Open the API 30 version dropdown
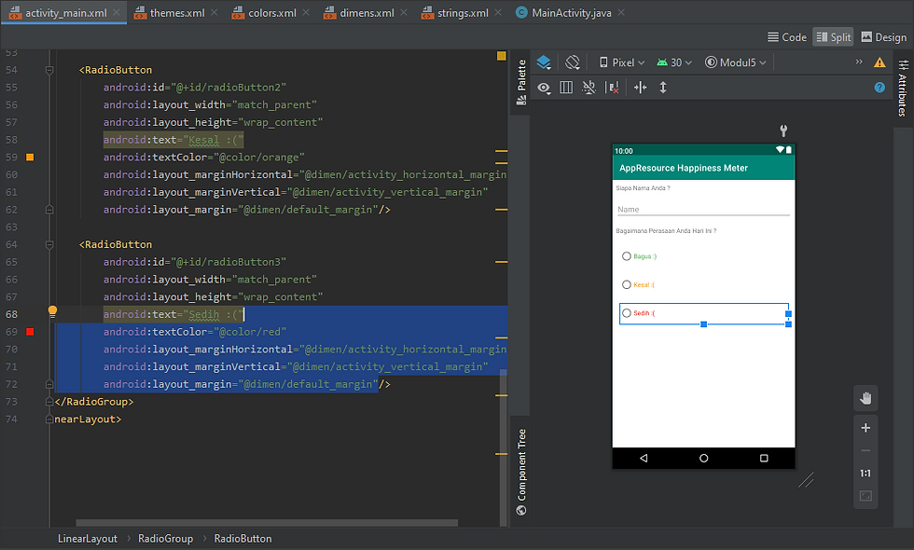The height and width of the screenshot is (550, 914). [x=674, y=62]
